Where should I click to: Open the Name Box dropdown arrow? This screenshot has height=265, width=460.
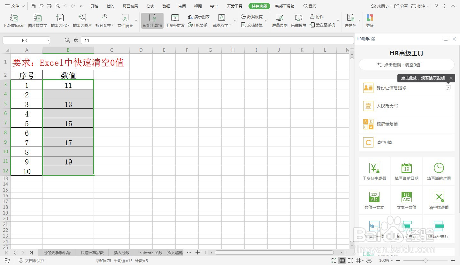click(48, 41)
